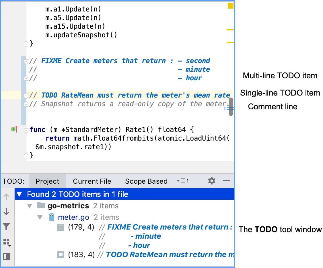Screen dimensions: 323x268
Task: Click the editor vertical scrollbar thumb
Action: click(x=231, y=107)
